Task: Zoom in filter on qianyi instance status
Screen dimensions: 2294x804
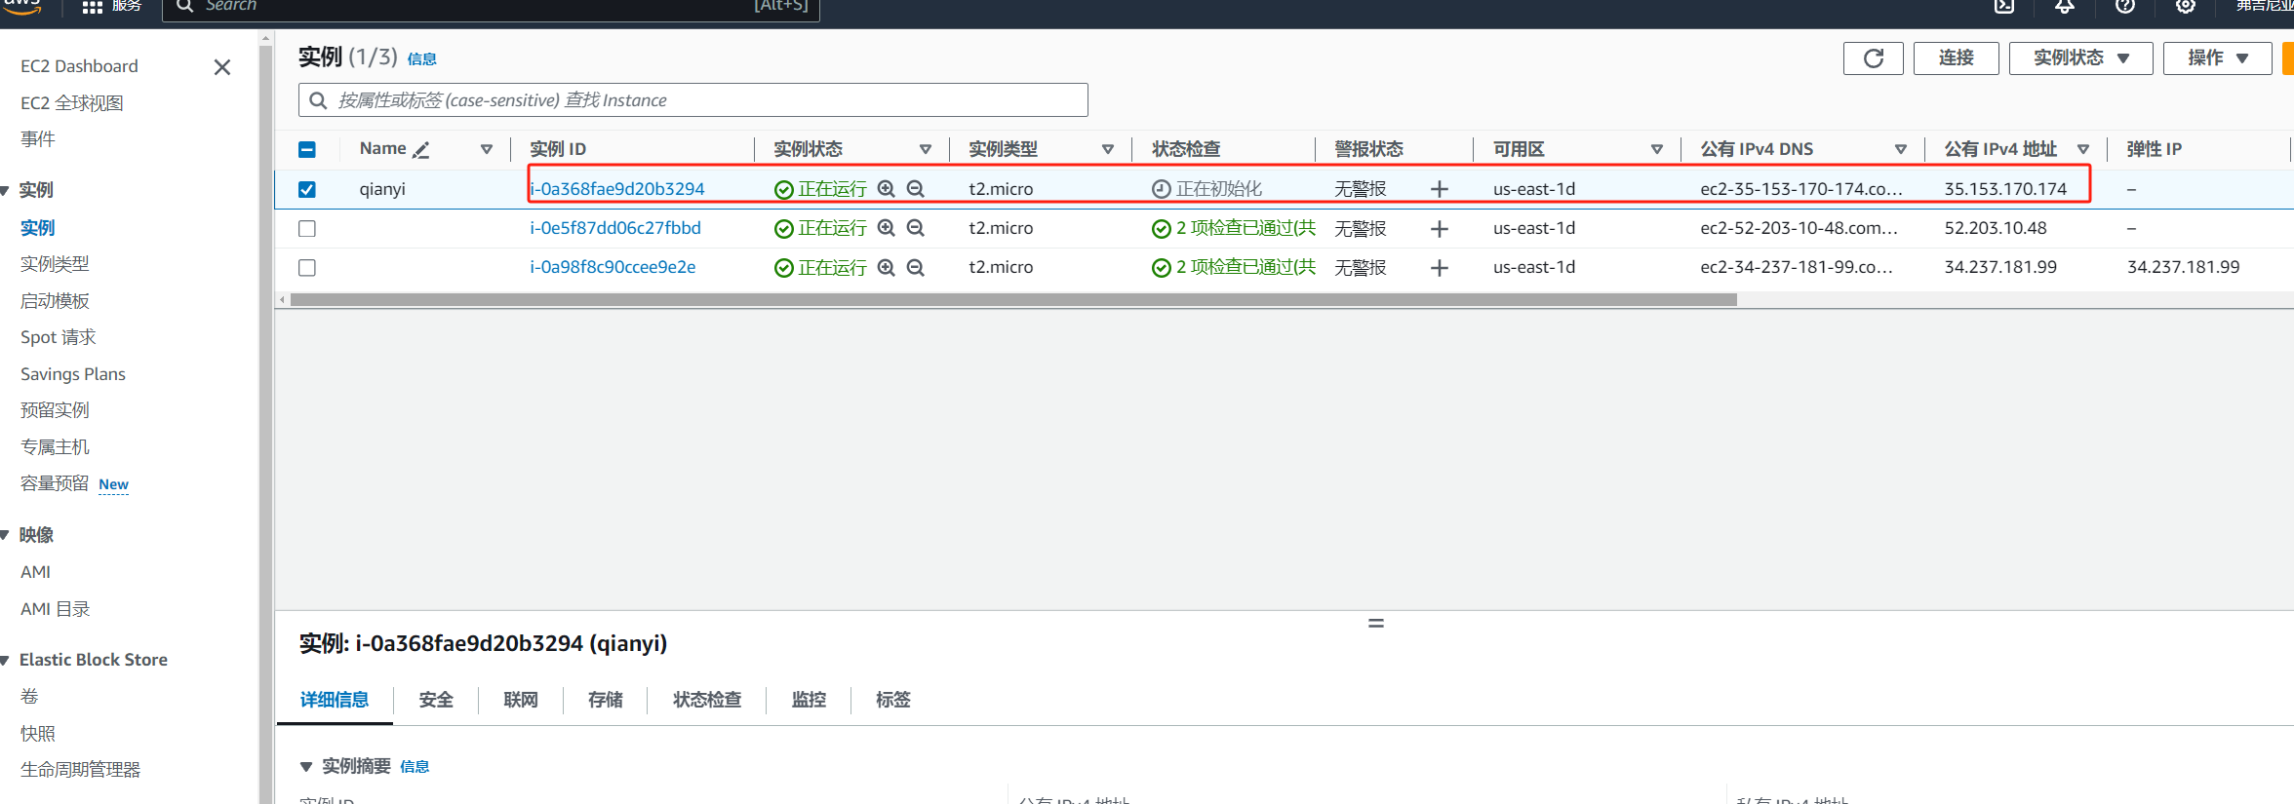Action: (886, 189)
